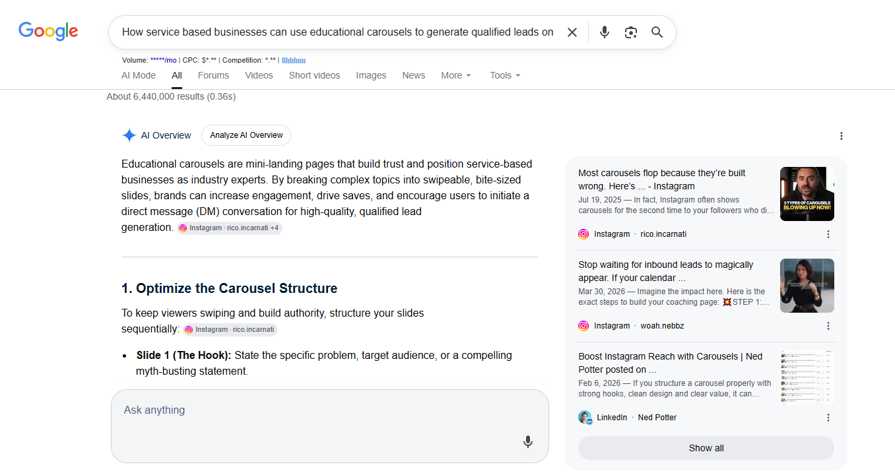Switch to Videos tab

[x=259, y=75]
